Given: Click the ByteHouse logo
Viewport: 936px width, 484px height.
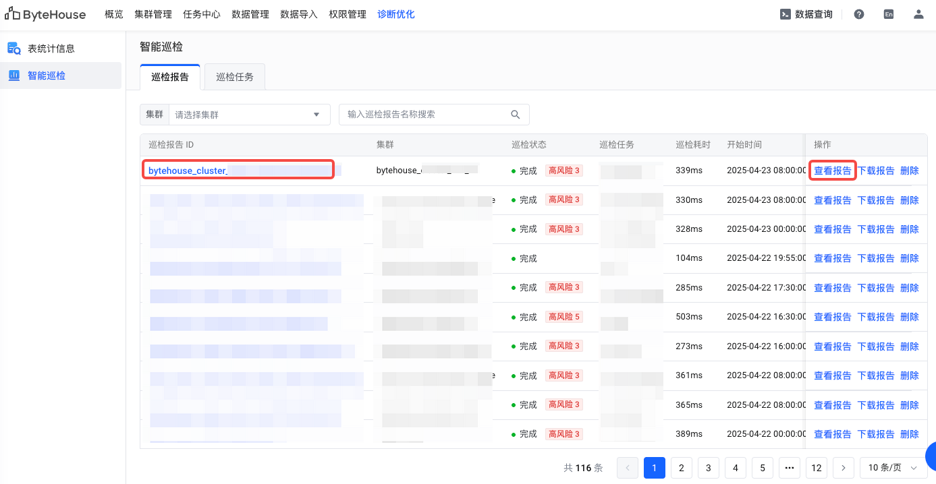Looking at the screenshot, I should pos(45,14).
